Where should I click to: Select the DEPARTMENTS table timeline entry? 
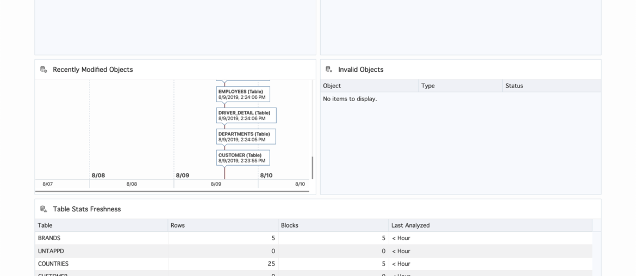point(246,136)
